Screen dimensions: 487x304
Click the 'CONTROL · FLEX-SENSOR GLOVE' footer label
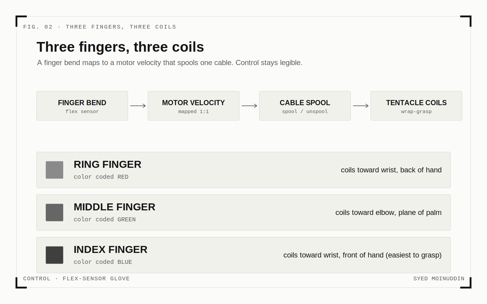pos(76,278)
